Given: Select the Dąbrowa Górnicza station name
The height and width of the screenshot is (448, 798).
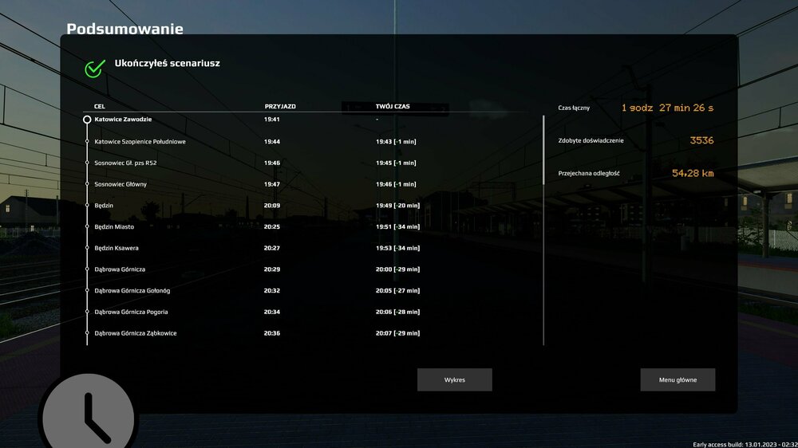Looking at the screenshot, I should pos(120,269).
